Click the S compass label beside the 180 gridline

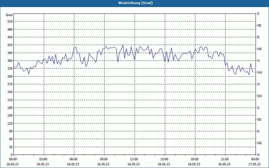(x=258, y=108)
